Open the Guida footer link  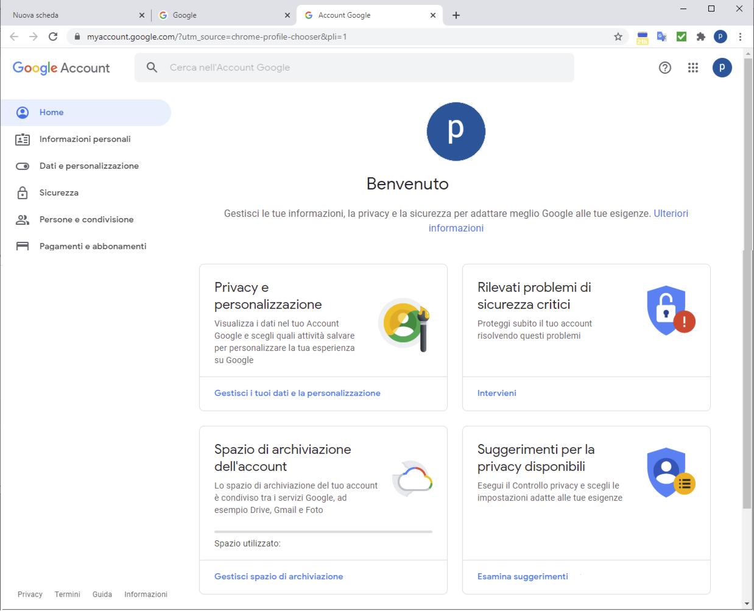(102, 595)
